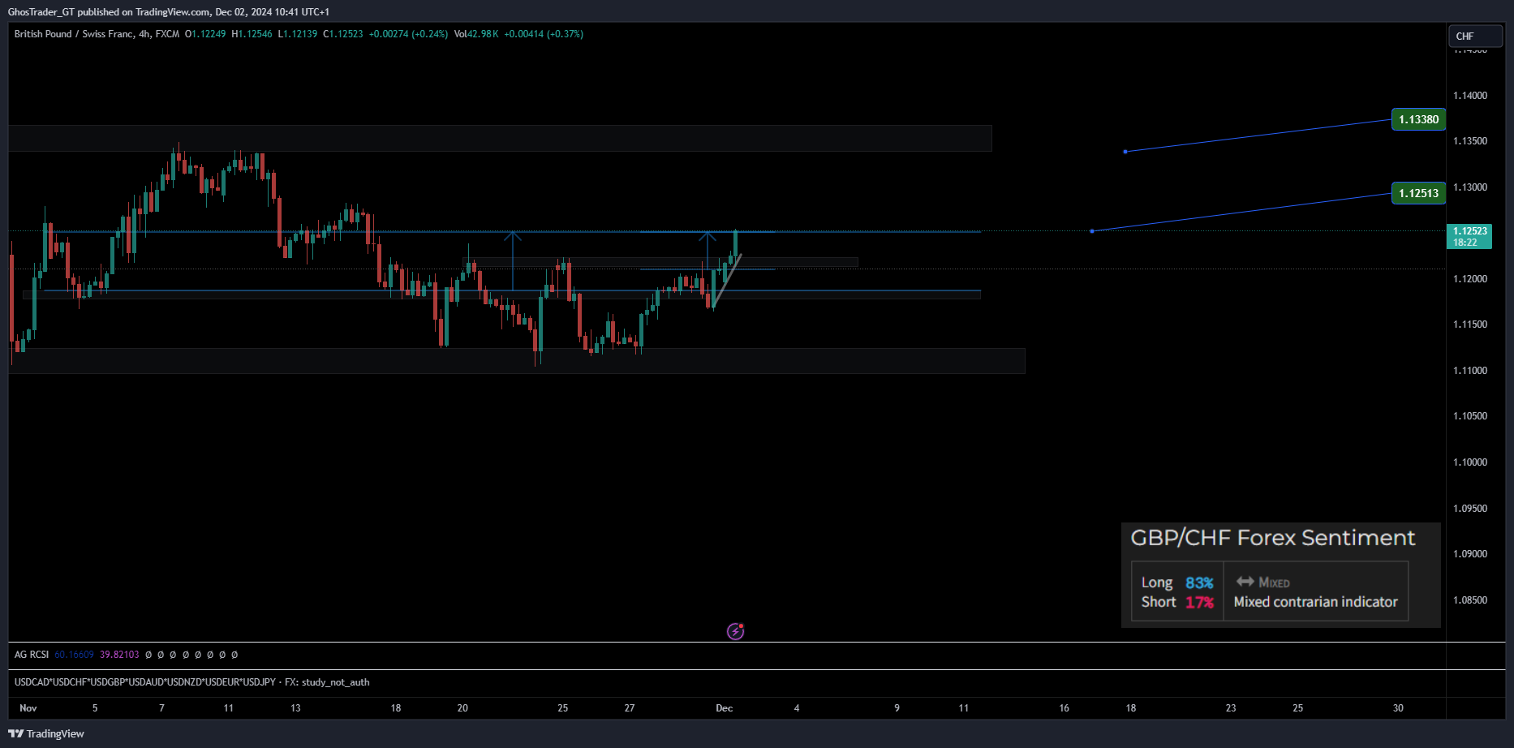Open the CHF currency selector
1514x748 pixels.
tap(1475, 36)
